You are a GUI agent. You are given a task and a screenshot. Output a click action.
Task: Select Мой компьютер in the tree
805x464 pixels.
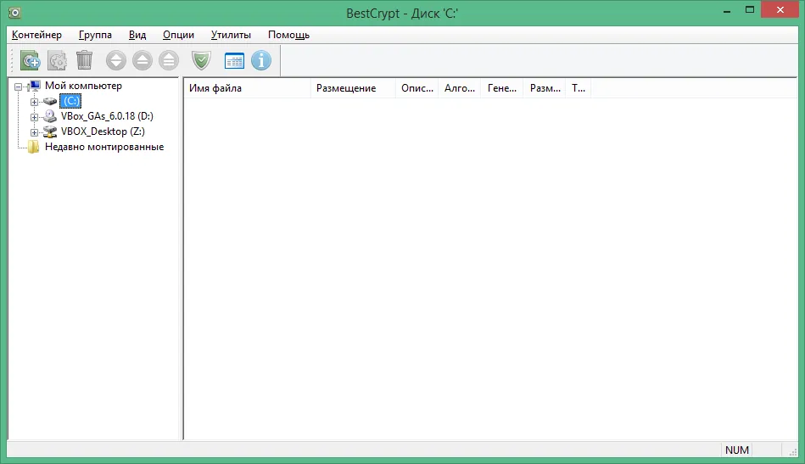tap(83, 86)
